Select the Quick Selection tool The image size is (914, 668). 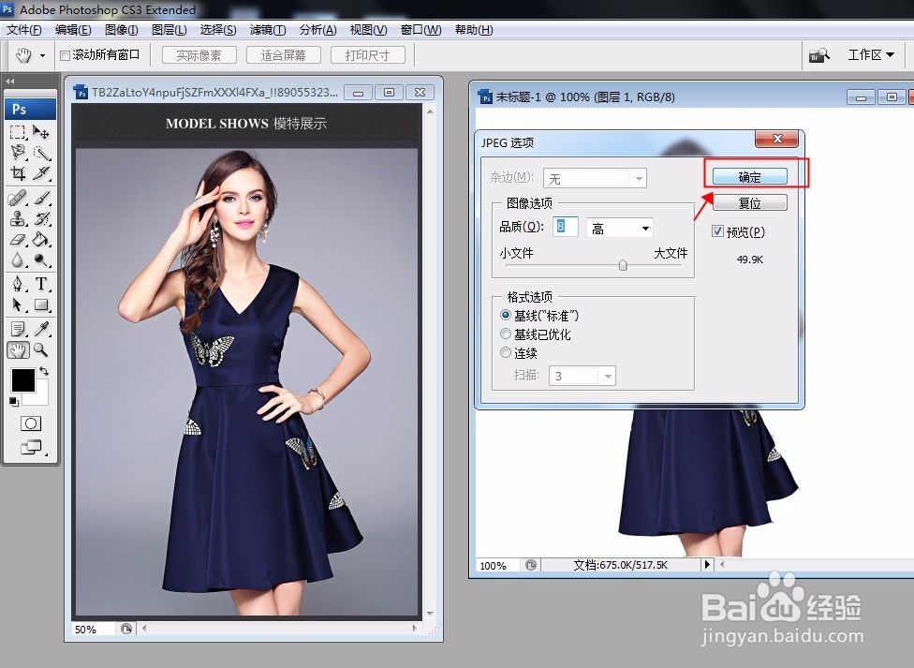coord(41,153)
